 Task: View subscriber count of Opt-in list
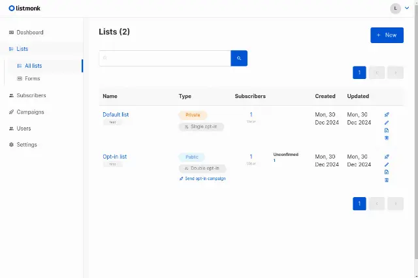click(x=251, y=157)
